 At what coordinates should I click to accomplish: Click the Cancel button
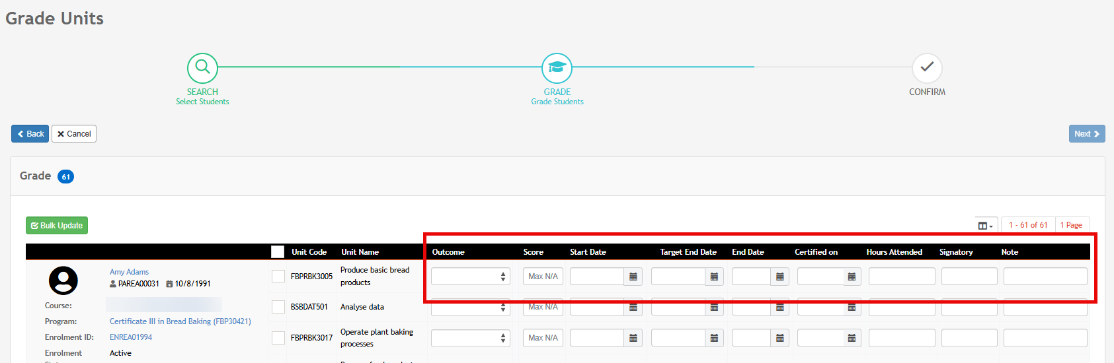point(74,134)
